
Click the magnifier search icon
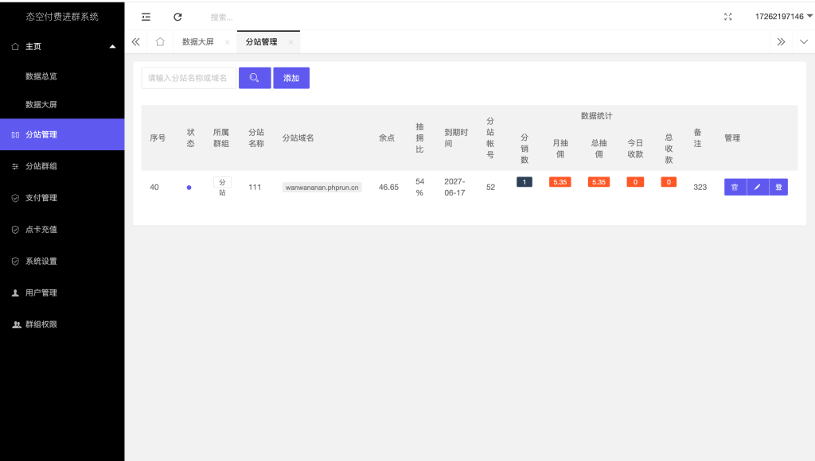(254, 78)
